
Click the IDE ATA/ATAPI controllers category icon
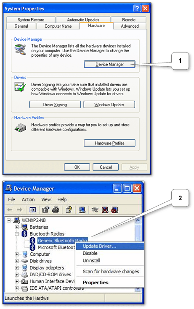click(x=25, y=288)
